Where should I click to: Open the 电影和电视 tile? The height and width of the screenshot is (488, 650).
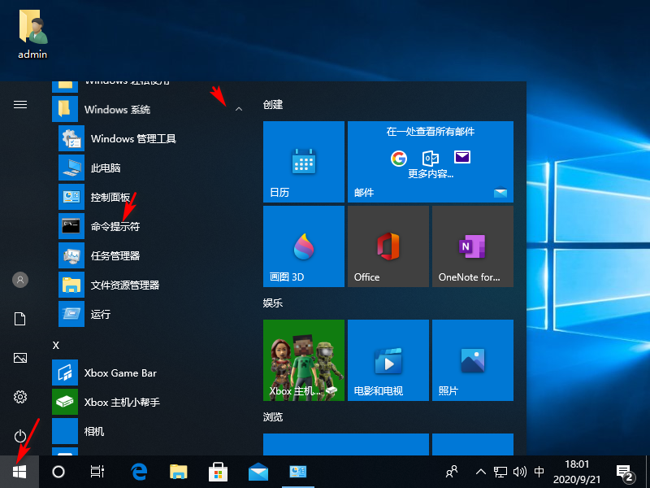[x=388, y=360]
